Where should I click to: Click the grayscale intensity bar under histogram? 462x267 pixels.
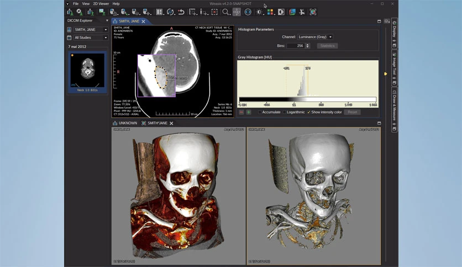click(308, 99)
